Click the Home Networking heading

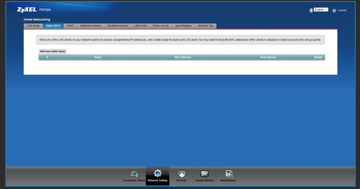(x=37, y=19)
